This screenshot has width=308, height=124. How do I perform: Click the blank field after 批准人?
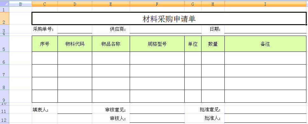pyautogui.click(x=265, y=118)
